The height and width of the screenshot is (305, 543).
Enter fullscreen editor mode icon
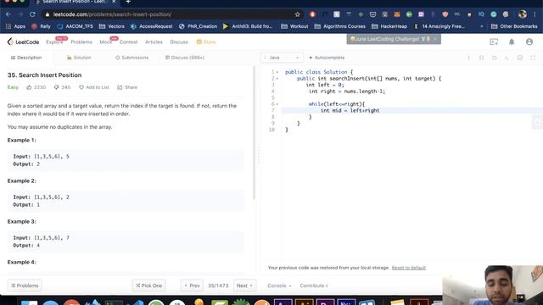click(533, 58)
